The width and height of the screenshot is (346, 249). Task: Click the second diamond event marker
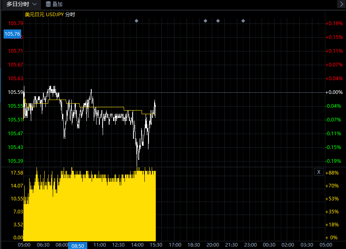[x=205, y=21]
